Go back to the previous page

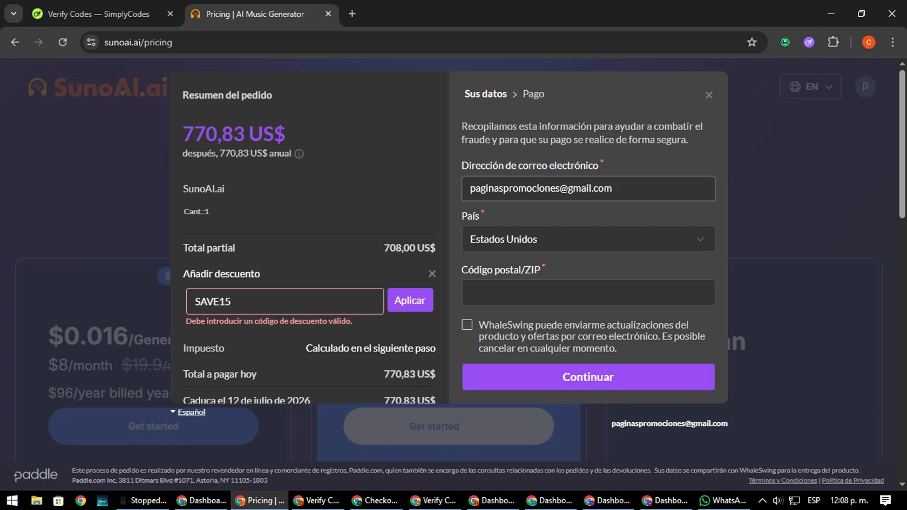(x=15, y=42)
